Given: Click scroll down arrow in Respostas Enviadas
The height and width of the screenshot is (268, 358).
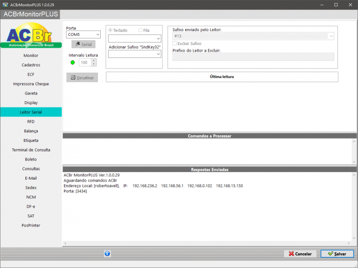Looking at the screenshot, I should [354, 238].
